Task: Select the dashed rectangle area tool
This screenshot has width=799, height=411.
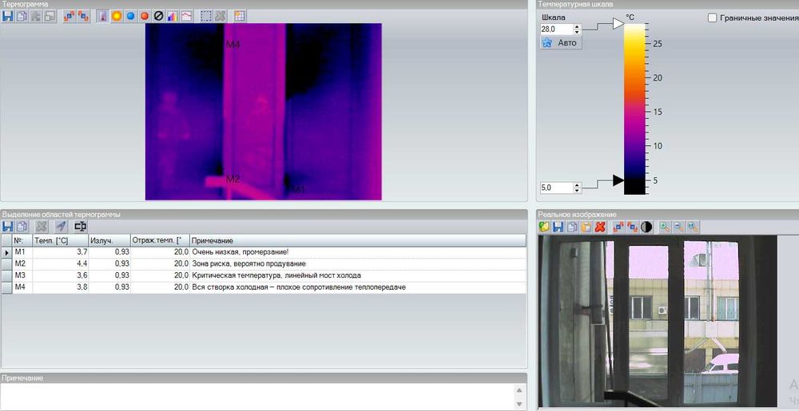Action: tap(206, 16)
